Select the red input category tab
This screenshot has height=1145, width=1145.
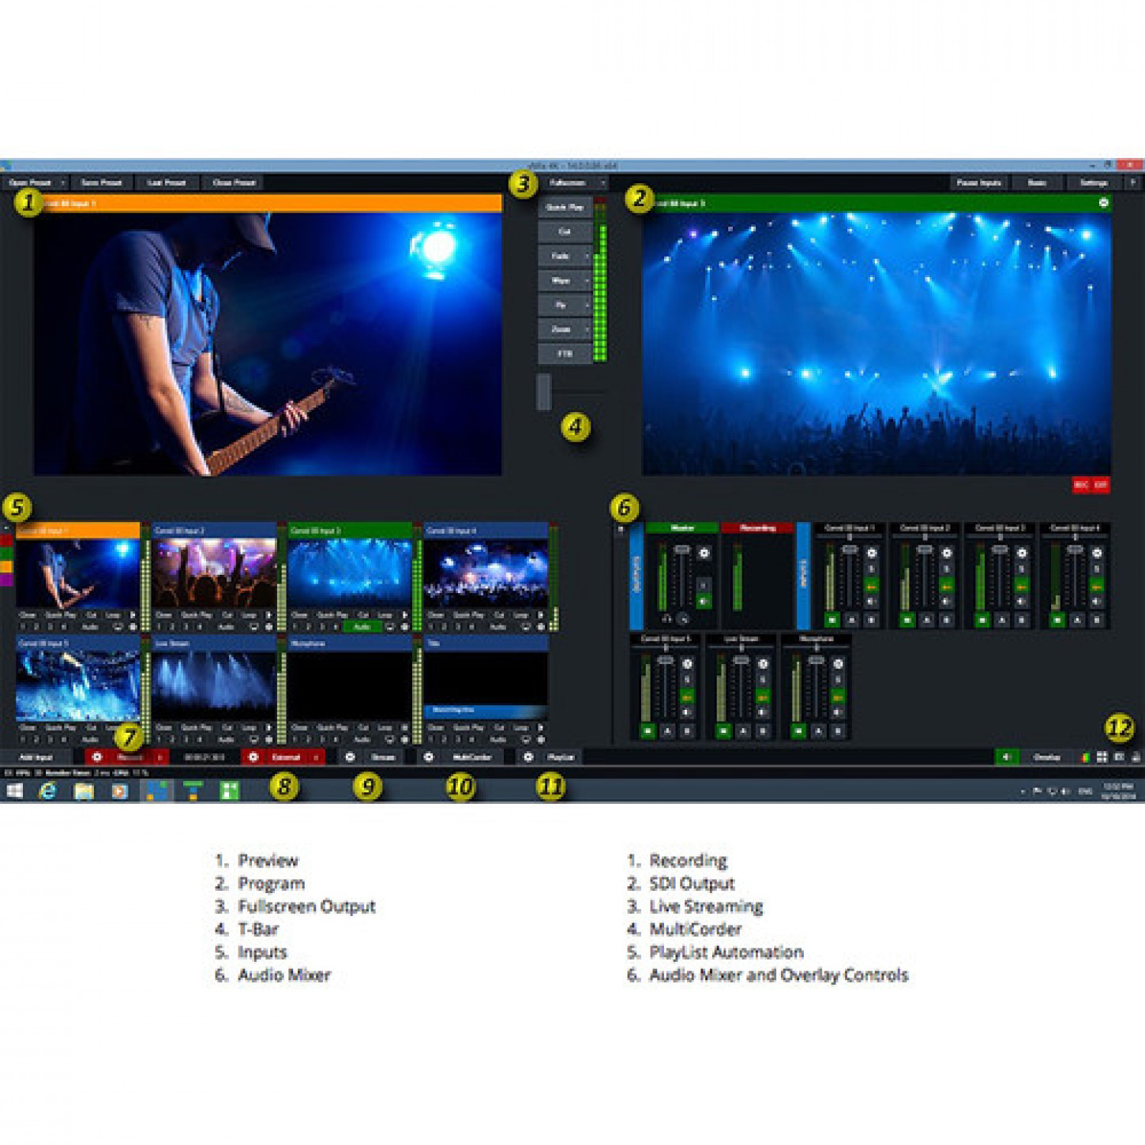pyautogui.click(x=6, y=542)
